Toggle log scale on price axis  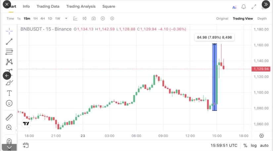pyautogui.click(x=253, y=145)
